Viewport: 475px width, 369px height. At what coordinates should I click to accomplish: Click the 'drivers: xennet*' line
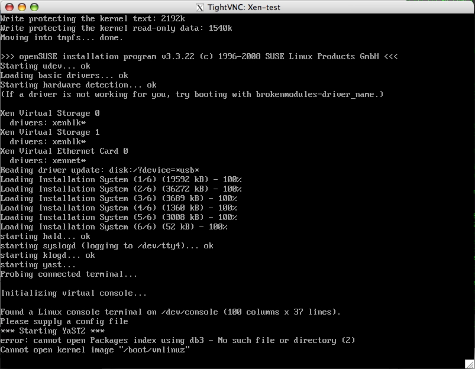(47, 161)
